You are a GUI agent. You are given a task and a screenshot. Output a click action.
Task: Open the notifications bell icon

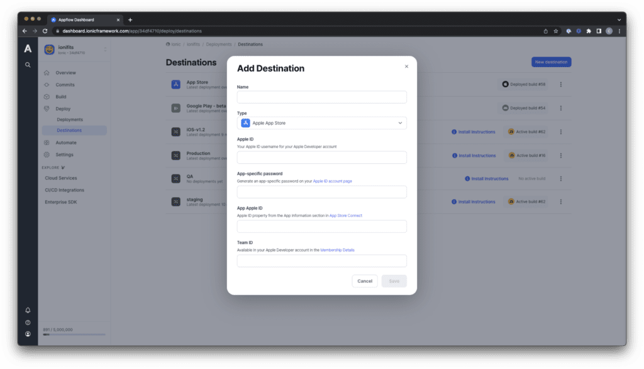pos(28,311)
